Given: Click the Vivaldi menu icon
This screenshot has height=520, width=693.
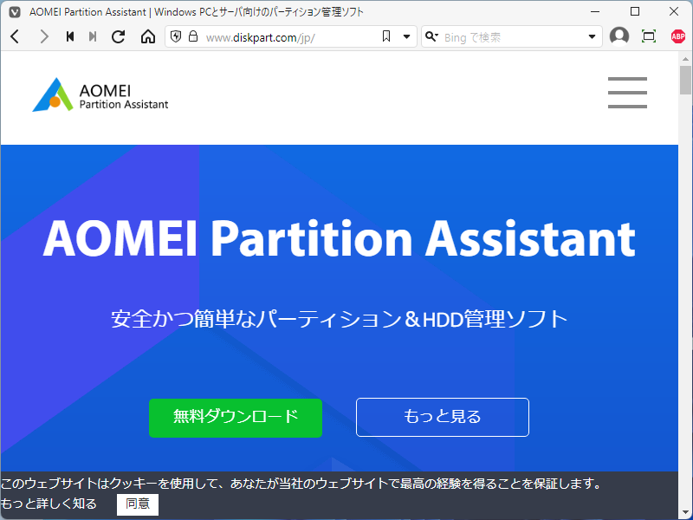Looking at the screenshot, I should point(15,12).
